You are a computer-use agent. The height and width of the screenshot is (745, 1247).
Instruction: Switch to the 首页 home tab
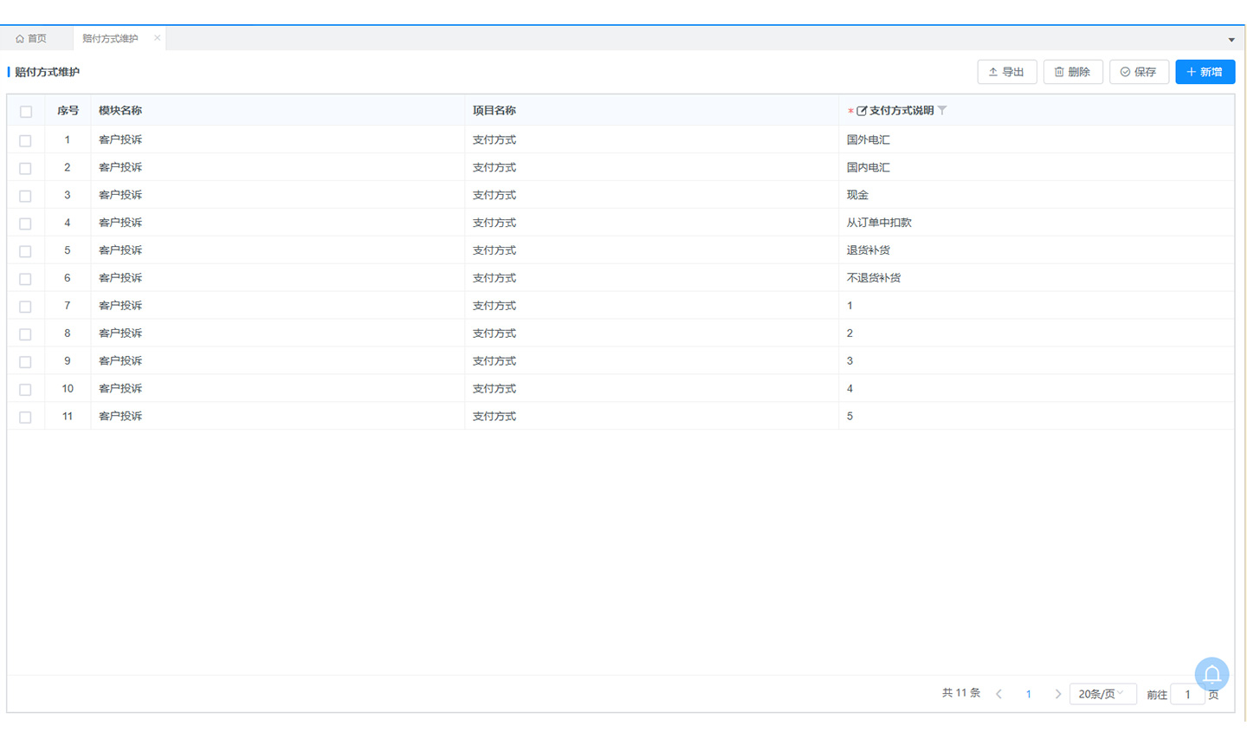point(31,39)
